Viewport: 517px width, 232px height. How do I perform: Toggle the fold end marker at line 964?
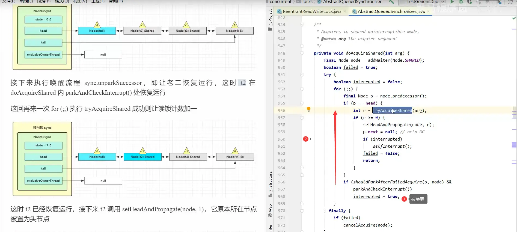point(302,168)
